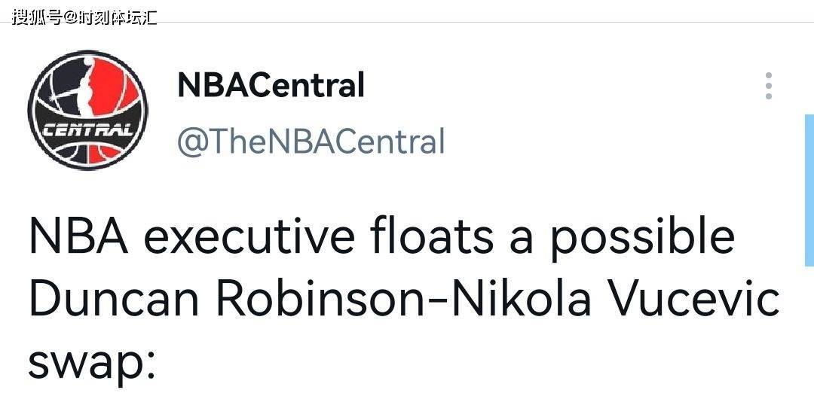The image size is (814, 405).
Task: Click the 时刻体坛汇 part of the watermark
Action: click(x=118, y=17)
